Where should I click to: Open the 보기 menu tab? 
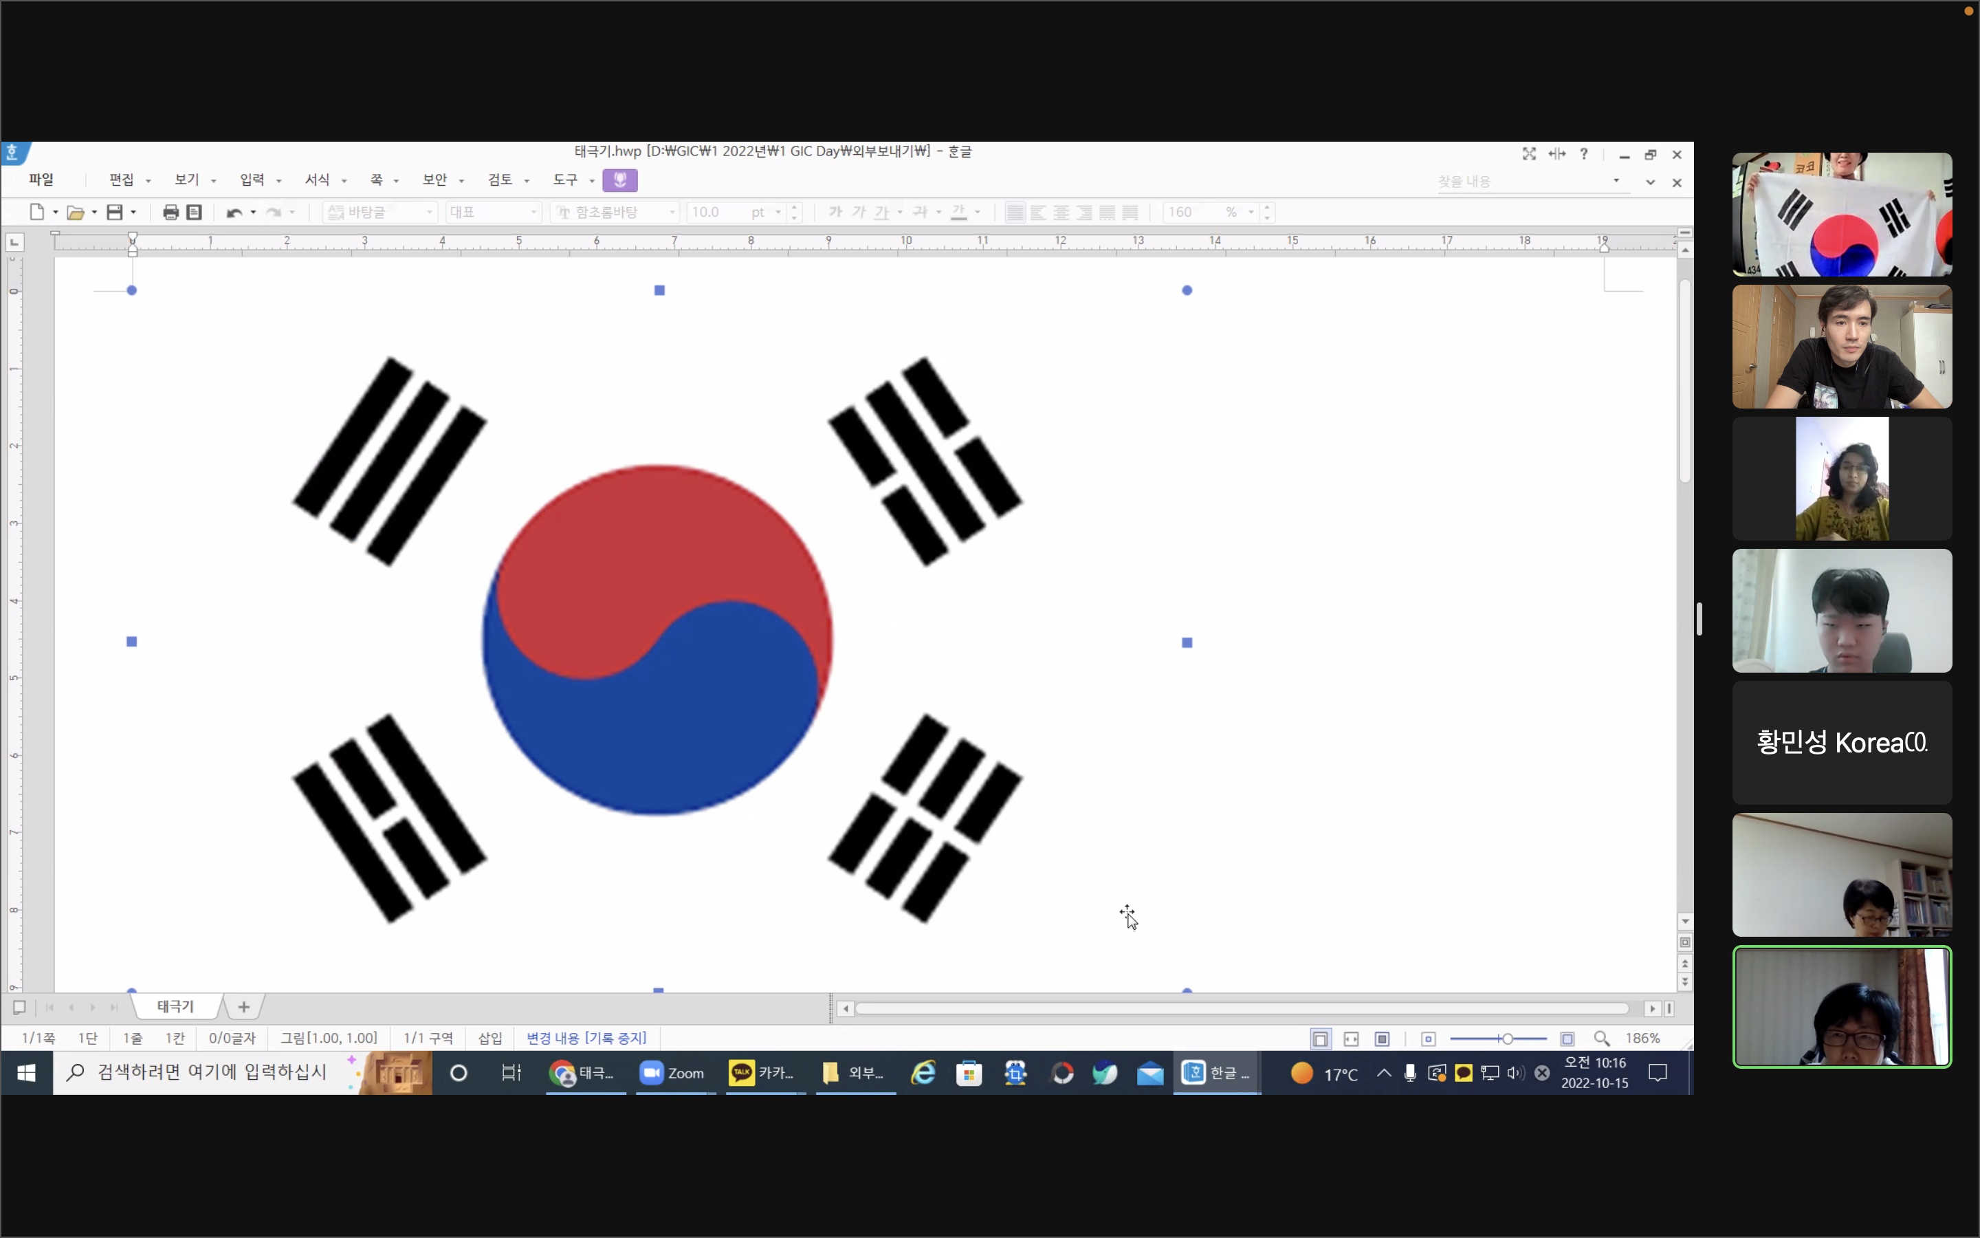186,180
